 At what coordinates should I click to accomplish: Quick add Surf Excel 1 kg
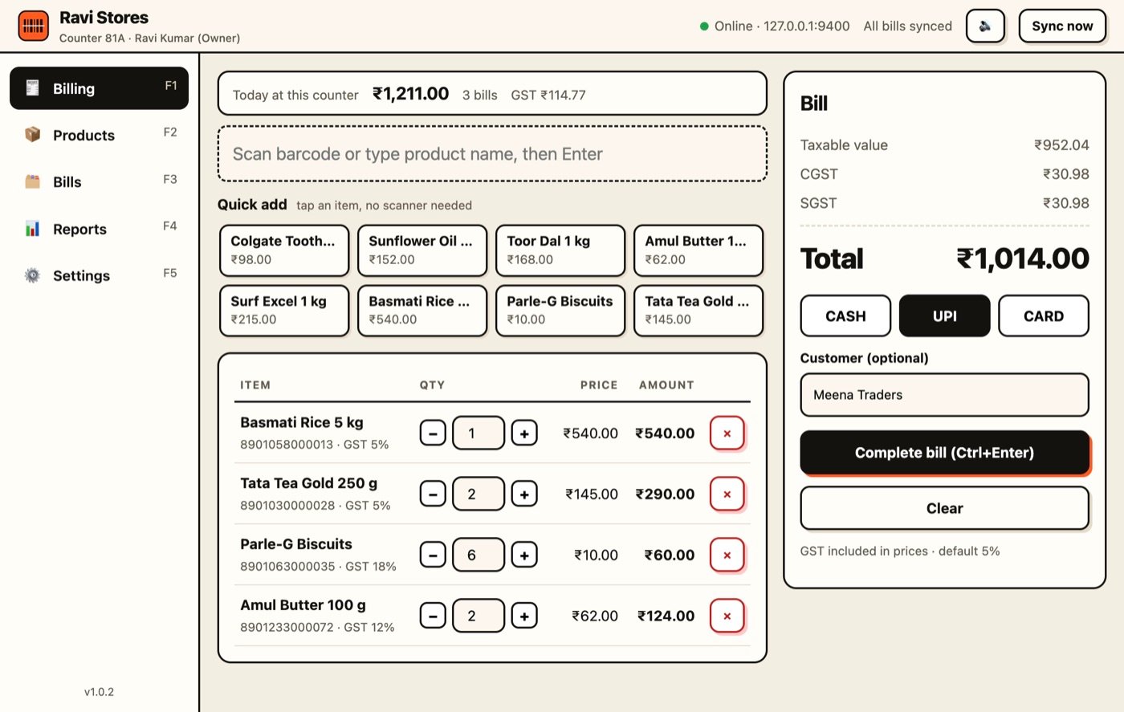284,310
